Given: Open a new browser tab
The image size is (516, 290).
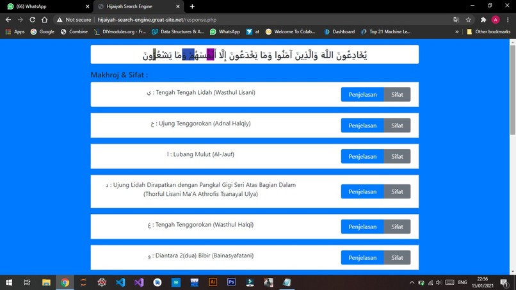Looking at the screenshot, I should (192, 6).
